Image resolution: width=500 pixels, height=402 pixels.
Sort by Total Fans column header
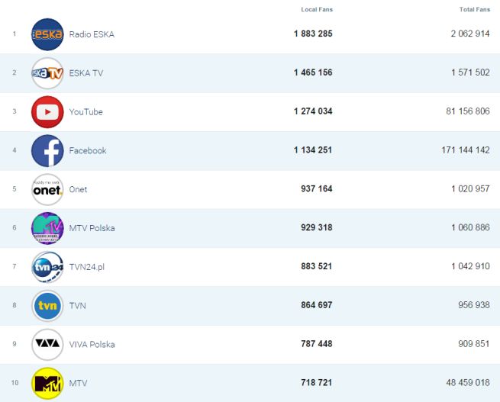(475, 9)
